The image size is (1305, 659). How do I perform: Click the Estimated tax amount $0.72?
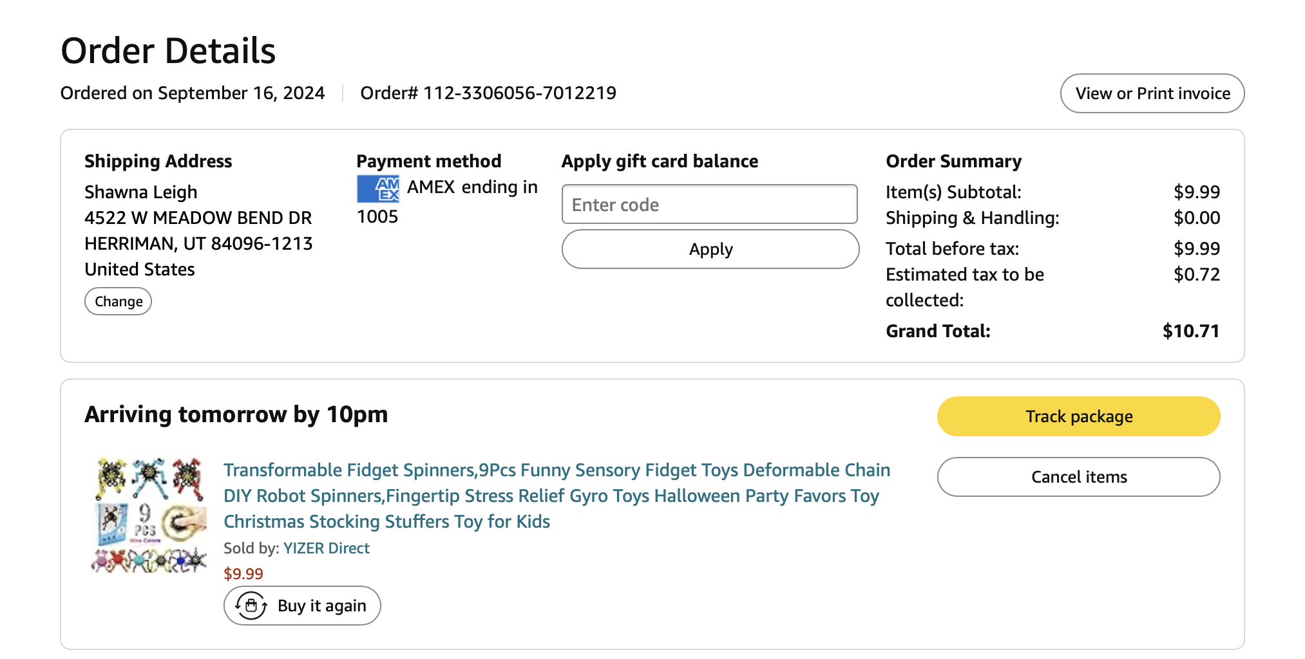coord(1196,274)
